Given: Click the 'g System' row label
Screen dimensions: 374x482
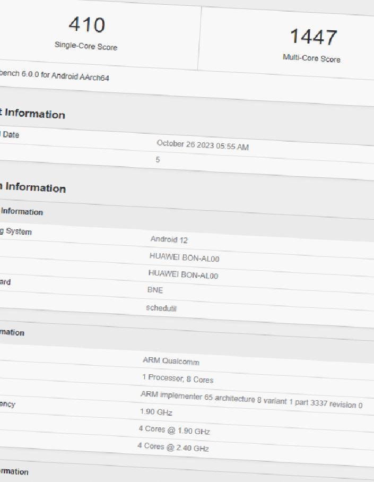Looking at the screenshot, I should tap(16, 231).
